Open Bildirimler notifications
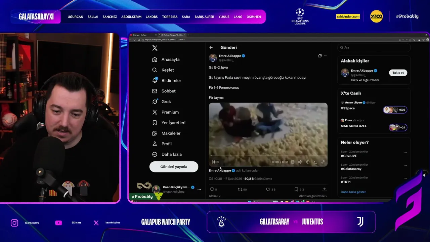This screenshot has width=430, height=242. pos(167,81)
